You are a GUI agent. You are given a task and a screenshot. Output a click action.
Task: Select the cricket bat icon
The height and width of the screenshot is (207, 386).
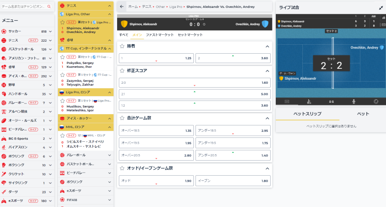(4, 174)
